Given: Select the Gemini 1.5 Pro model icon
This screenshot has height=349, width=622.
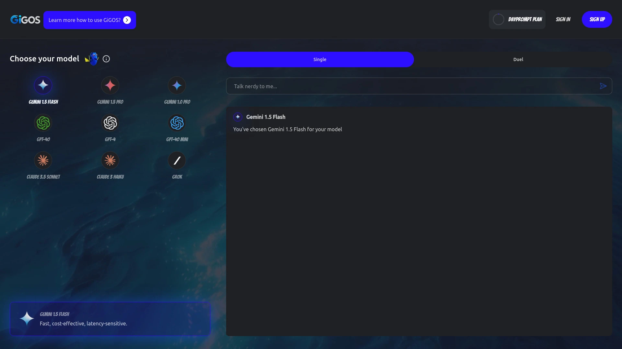Looking at the screenshot, I should click(x=110, y=85).
